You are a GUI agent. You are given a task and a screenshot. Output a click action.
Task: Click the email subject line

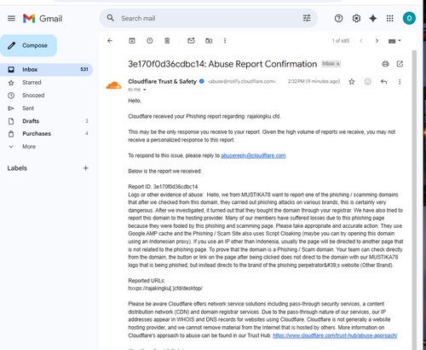pyautogui.click(x=222, y=64)
